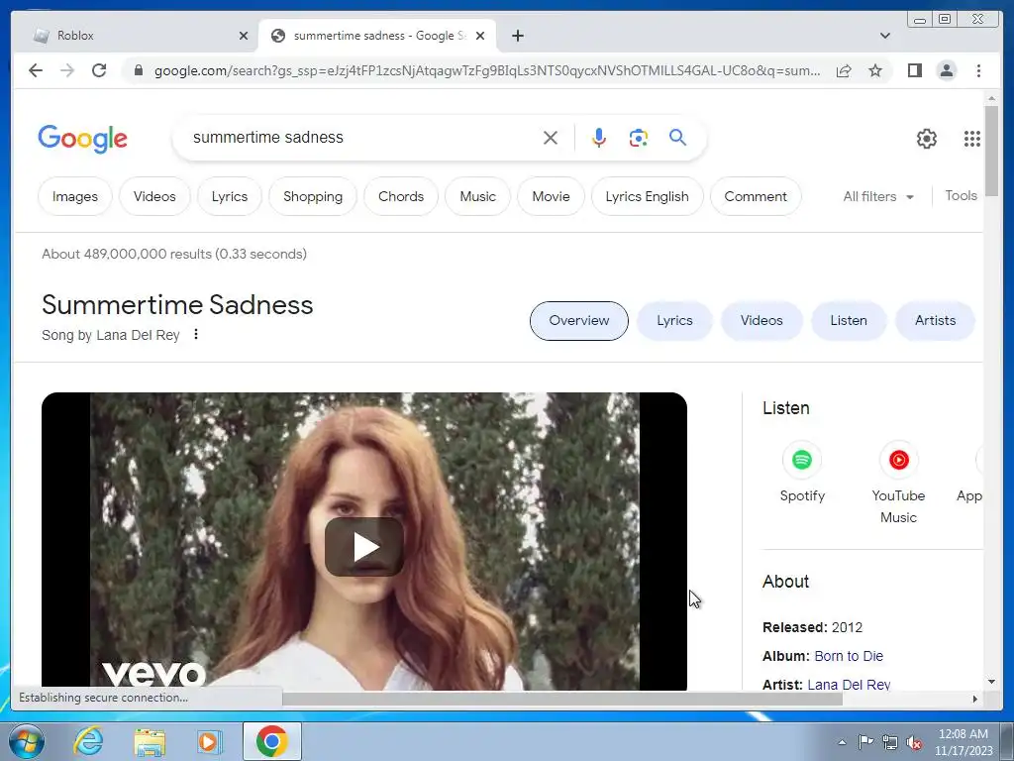Viewport: 1014px width, 761px height.
Task: Open a new tab with the plus button
Action: pos(517,36)
